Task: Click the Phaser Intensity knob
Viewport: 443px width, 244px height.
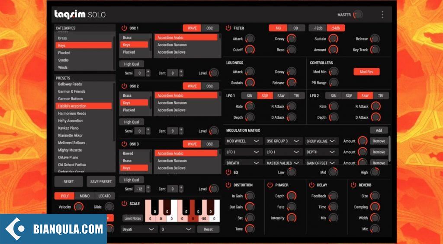Action: (x=291, y=218)
